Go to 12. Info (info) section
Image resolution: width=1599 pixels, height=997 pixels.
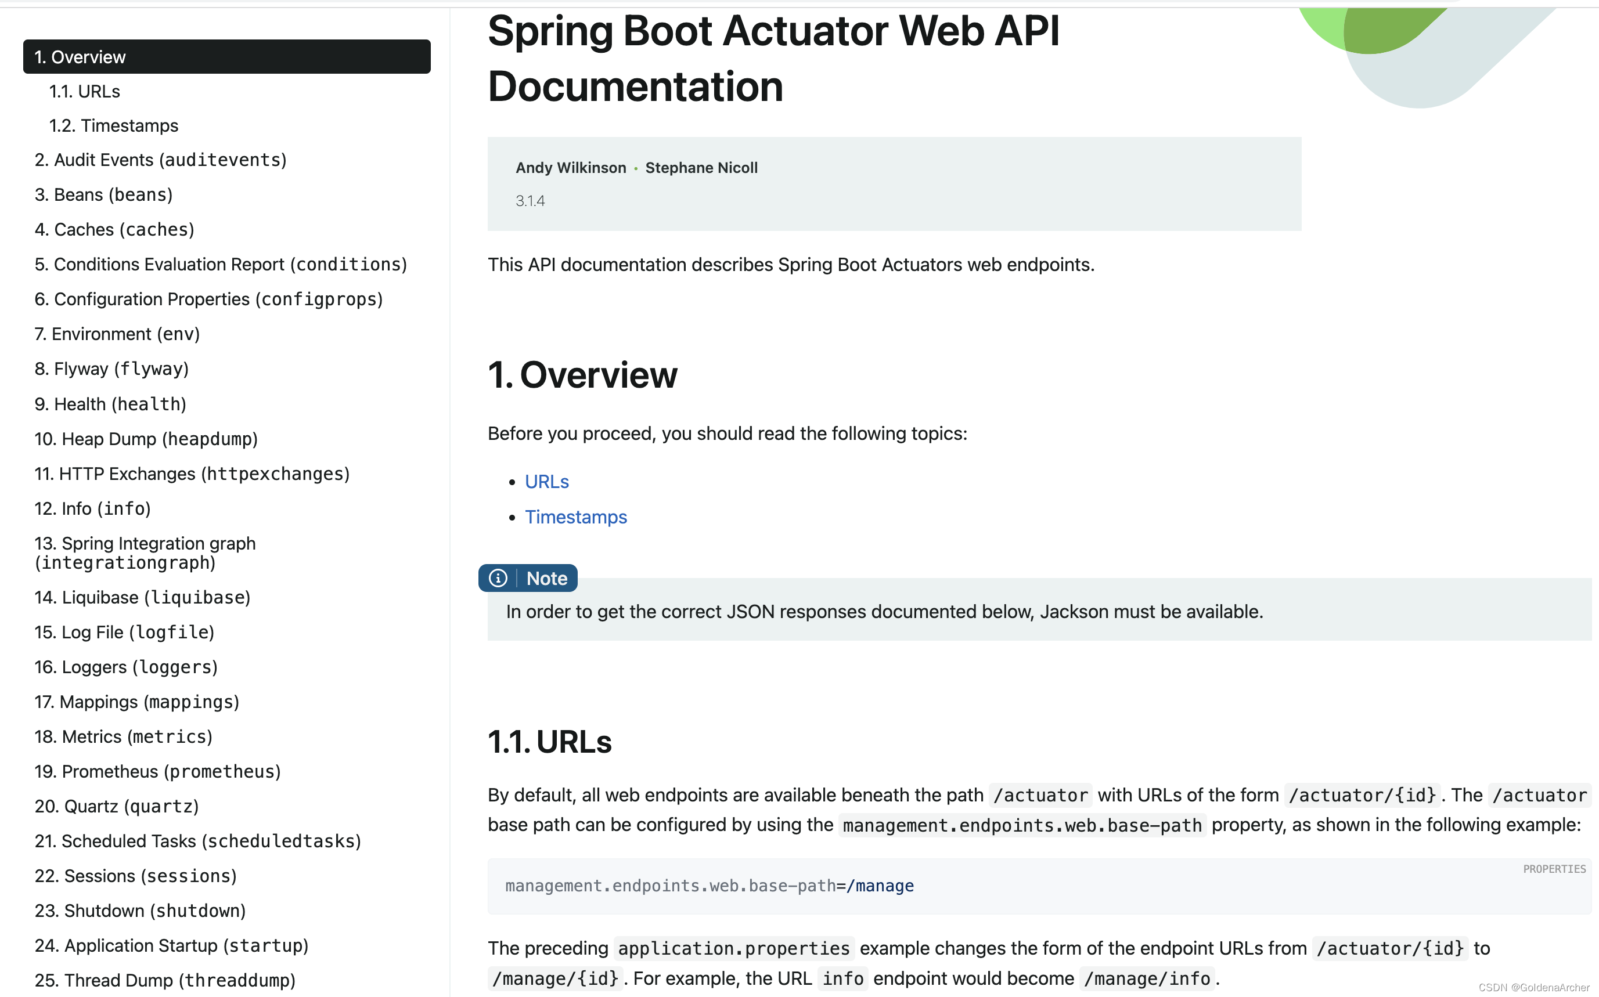92,508
